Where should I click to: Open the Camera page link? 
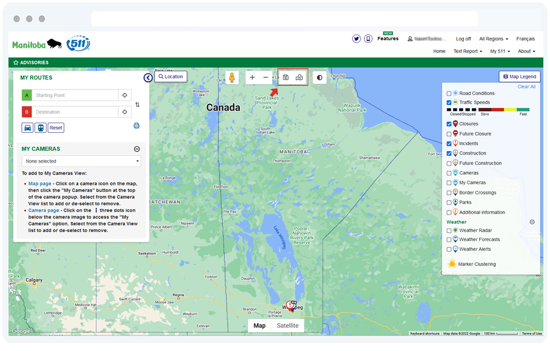44,211
